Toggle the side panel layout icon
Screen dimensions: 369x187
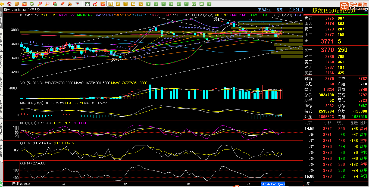coord(301,10)
